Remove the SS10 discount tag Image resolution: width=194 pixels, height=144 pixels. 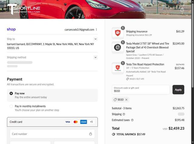[x=126, y=100]
